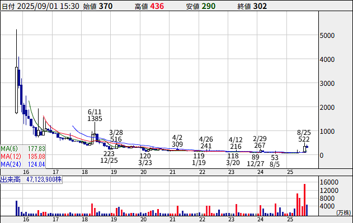Screen dimensions: 353x223
Task: Click the MA(6) value 177.83
Action: click(x=36, y=149)
